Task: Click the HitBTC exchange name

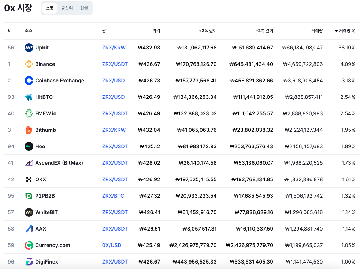Action: [44, 97]
